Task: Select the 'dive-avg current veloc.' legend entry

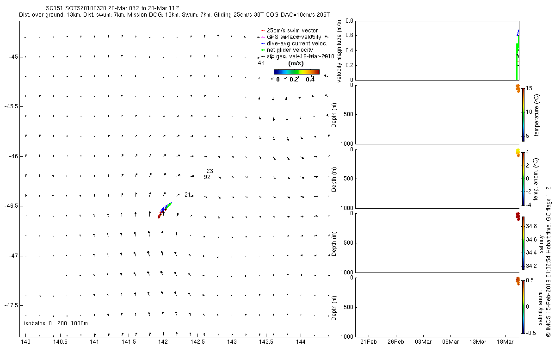Action: (294, 43)
